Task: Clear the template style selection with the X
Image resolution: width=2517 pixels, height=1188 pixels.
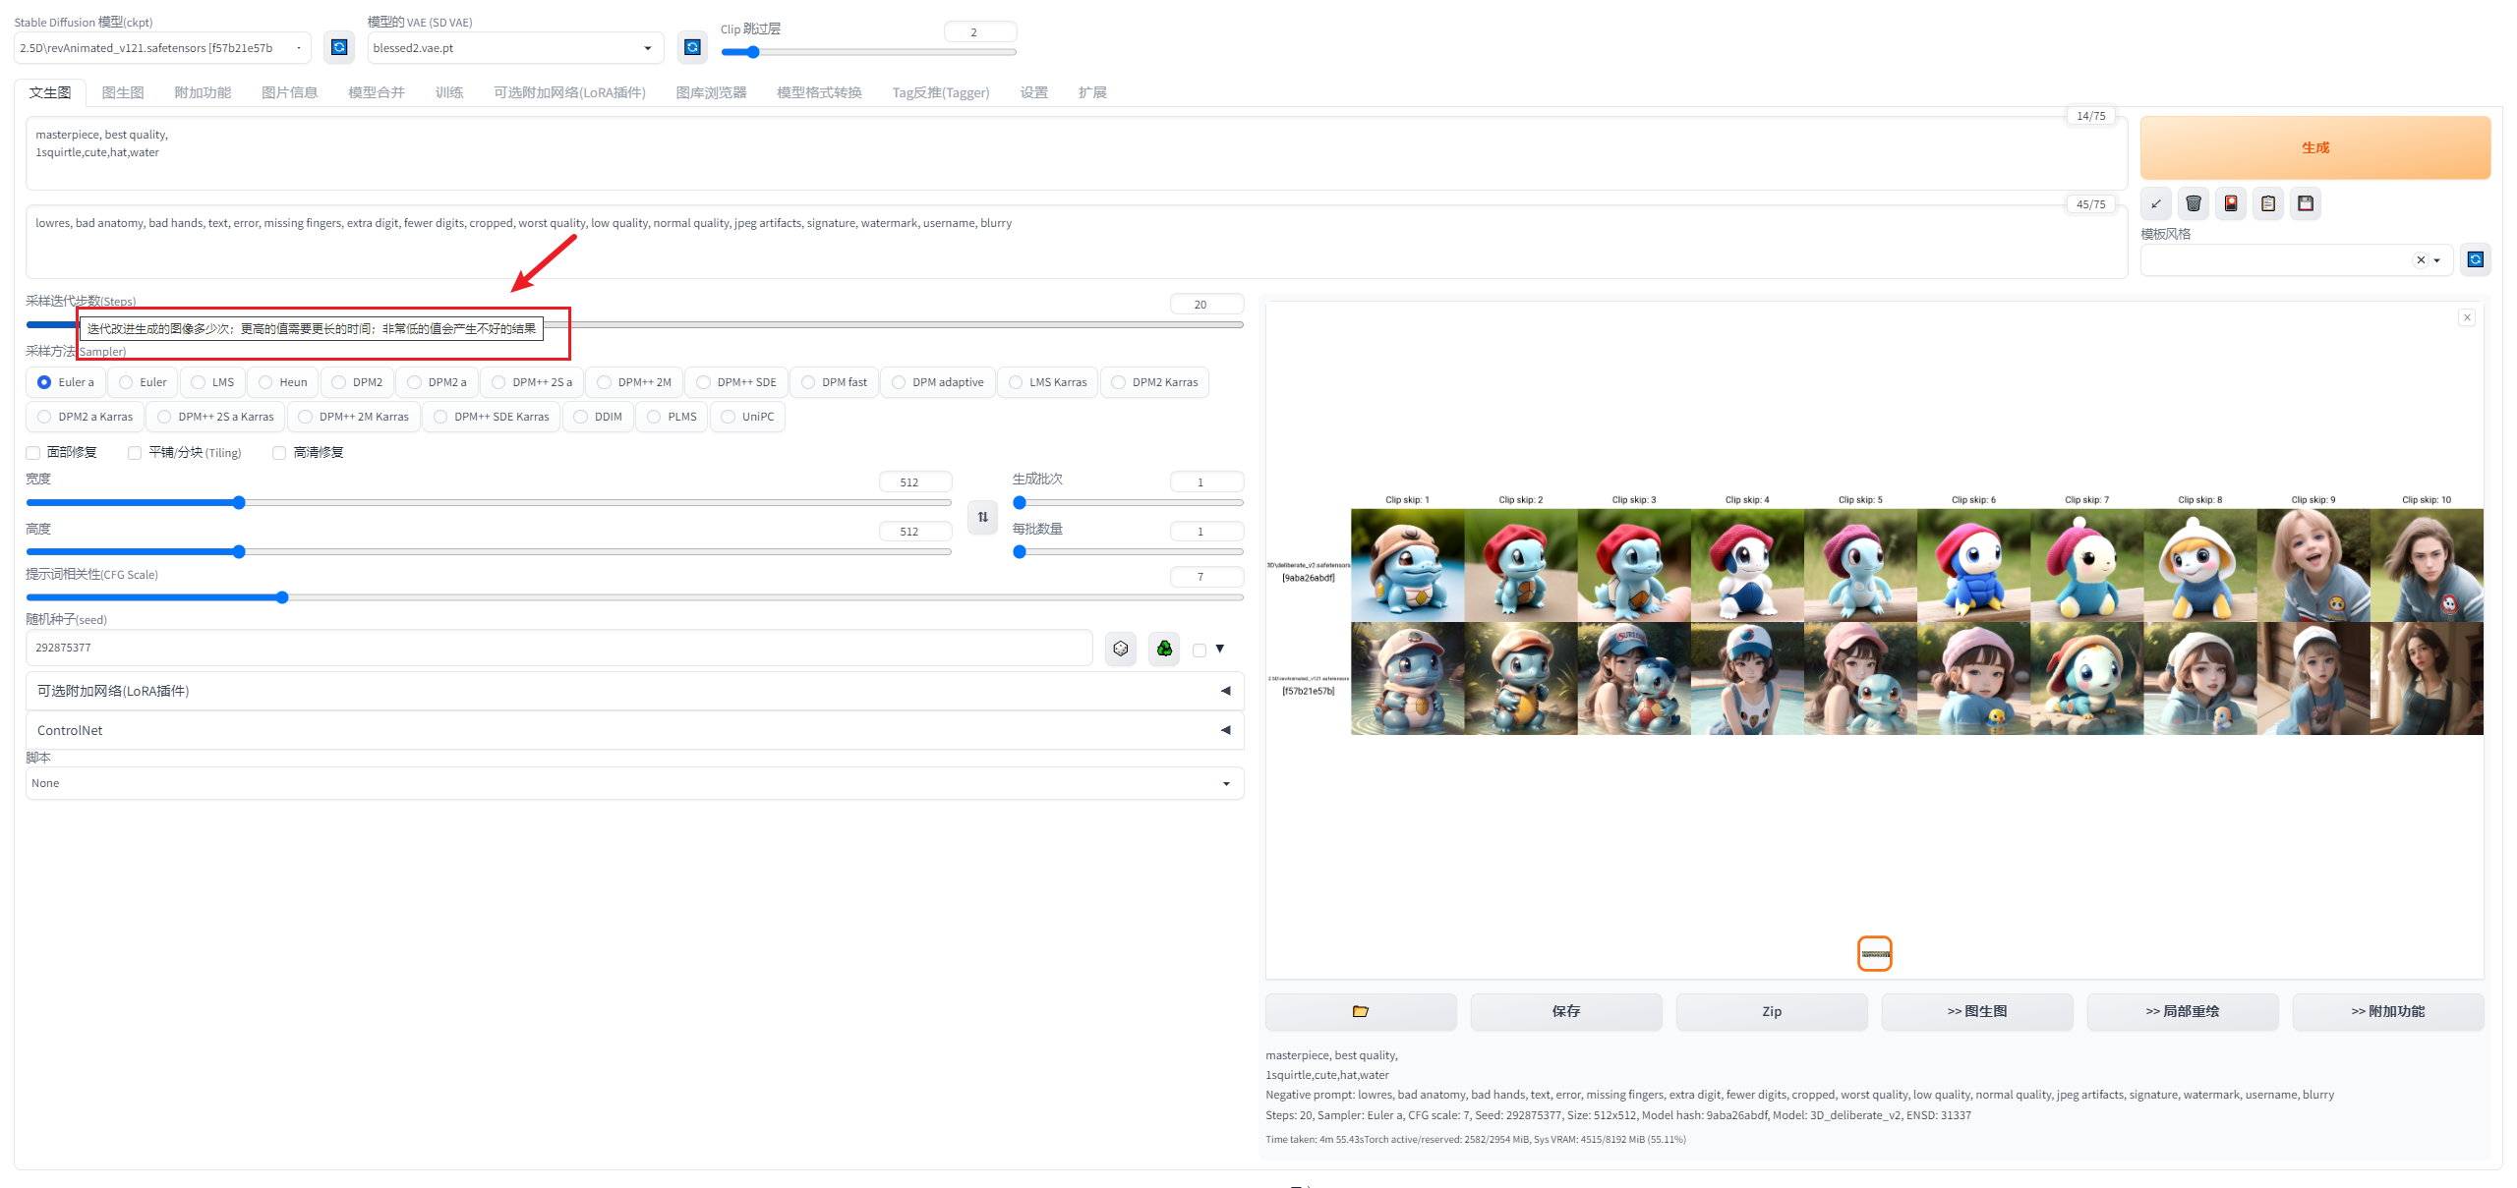Action: [x=2421, y=260]
